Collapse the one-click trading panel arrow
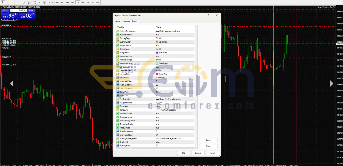This screenshot has width=343, height=166. tap(1, 7)
